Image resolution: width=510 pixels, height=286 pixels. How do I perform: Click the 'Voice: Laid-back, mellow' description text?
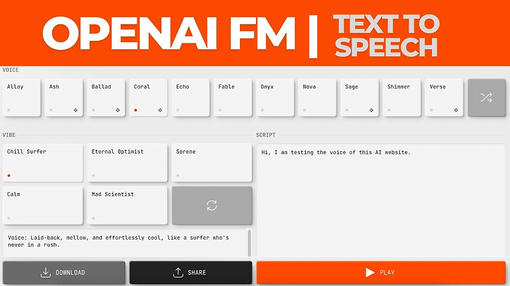118,241
